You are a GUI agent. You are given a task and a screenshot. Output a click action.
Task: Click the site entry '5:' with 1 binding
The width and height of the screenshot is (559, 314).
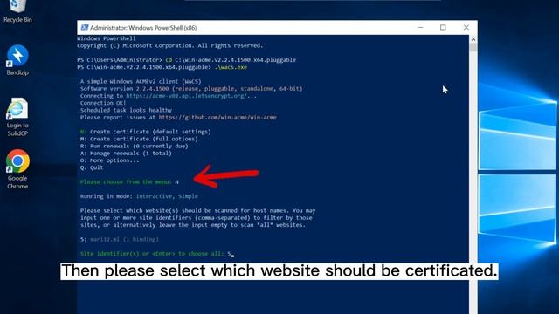(x=120, y=239)
